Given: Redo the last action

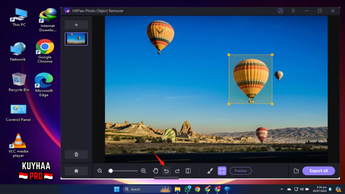Looking at the screenshot, I should click(177, 171).
